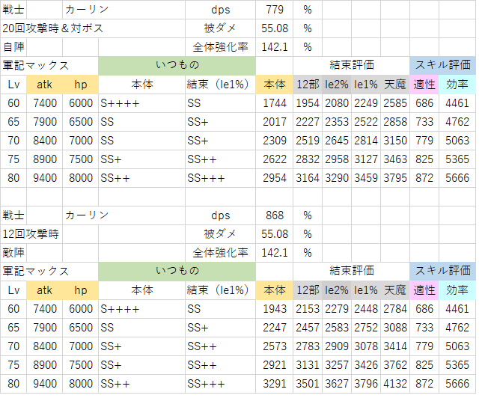This screenshot has height=407, width=488.
Task: Select the 本体 score 3291
Action: click(274, 384)
